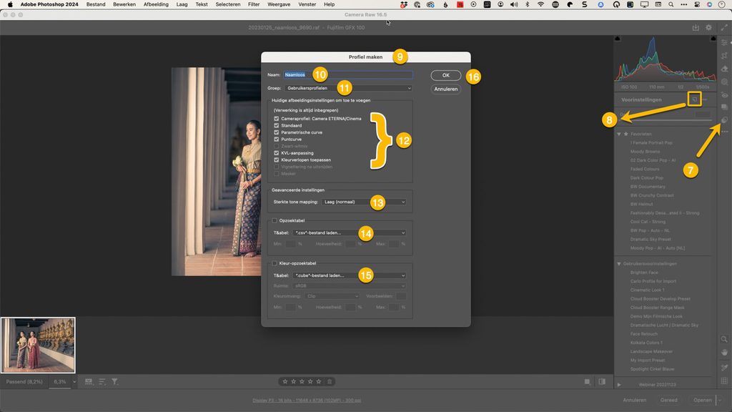Open the volume menu bar icon
732x412 pixels.
(514, 4)
